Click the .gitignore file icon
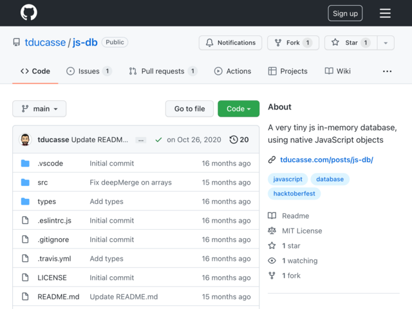412x309 pixels. pos(25,239)
